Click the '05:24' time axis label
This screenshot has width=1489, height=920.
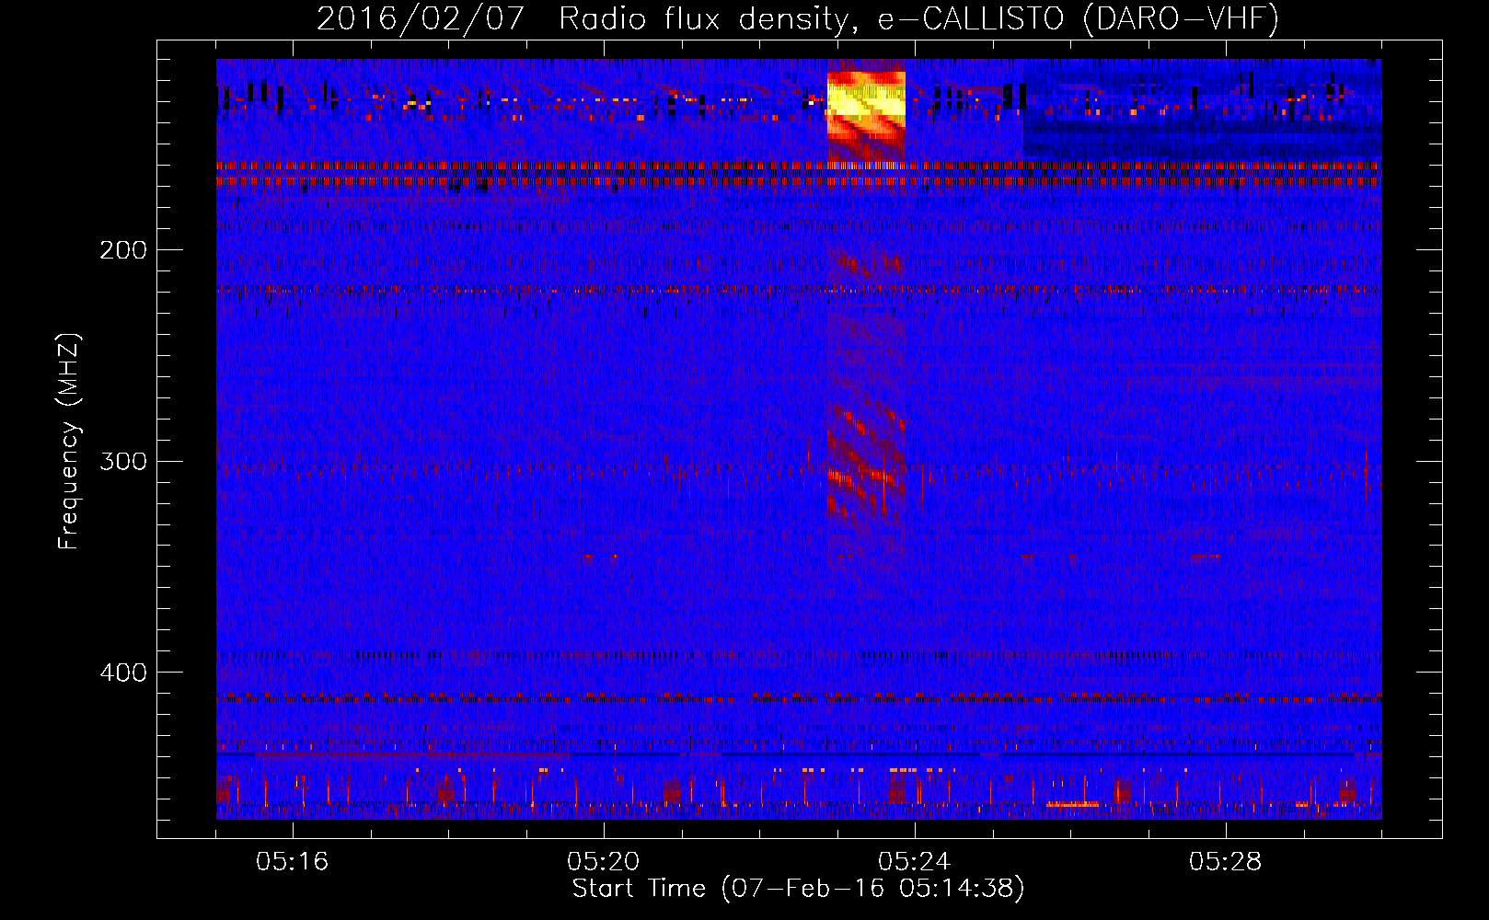(x=915, y=862)
